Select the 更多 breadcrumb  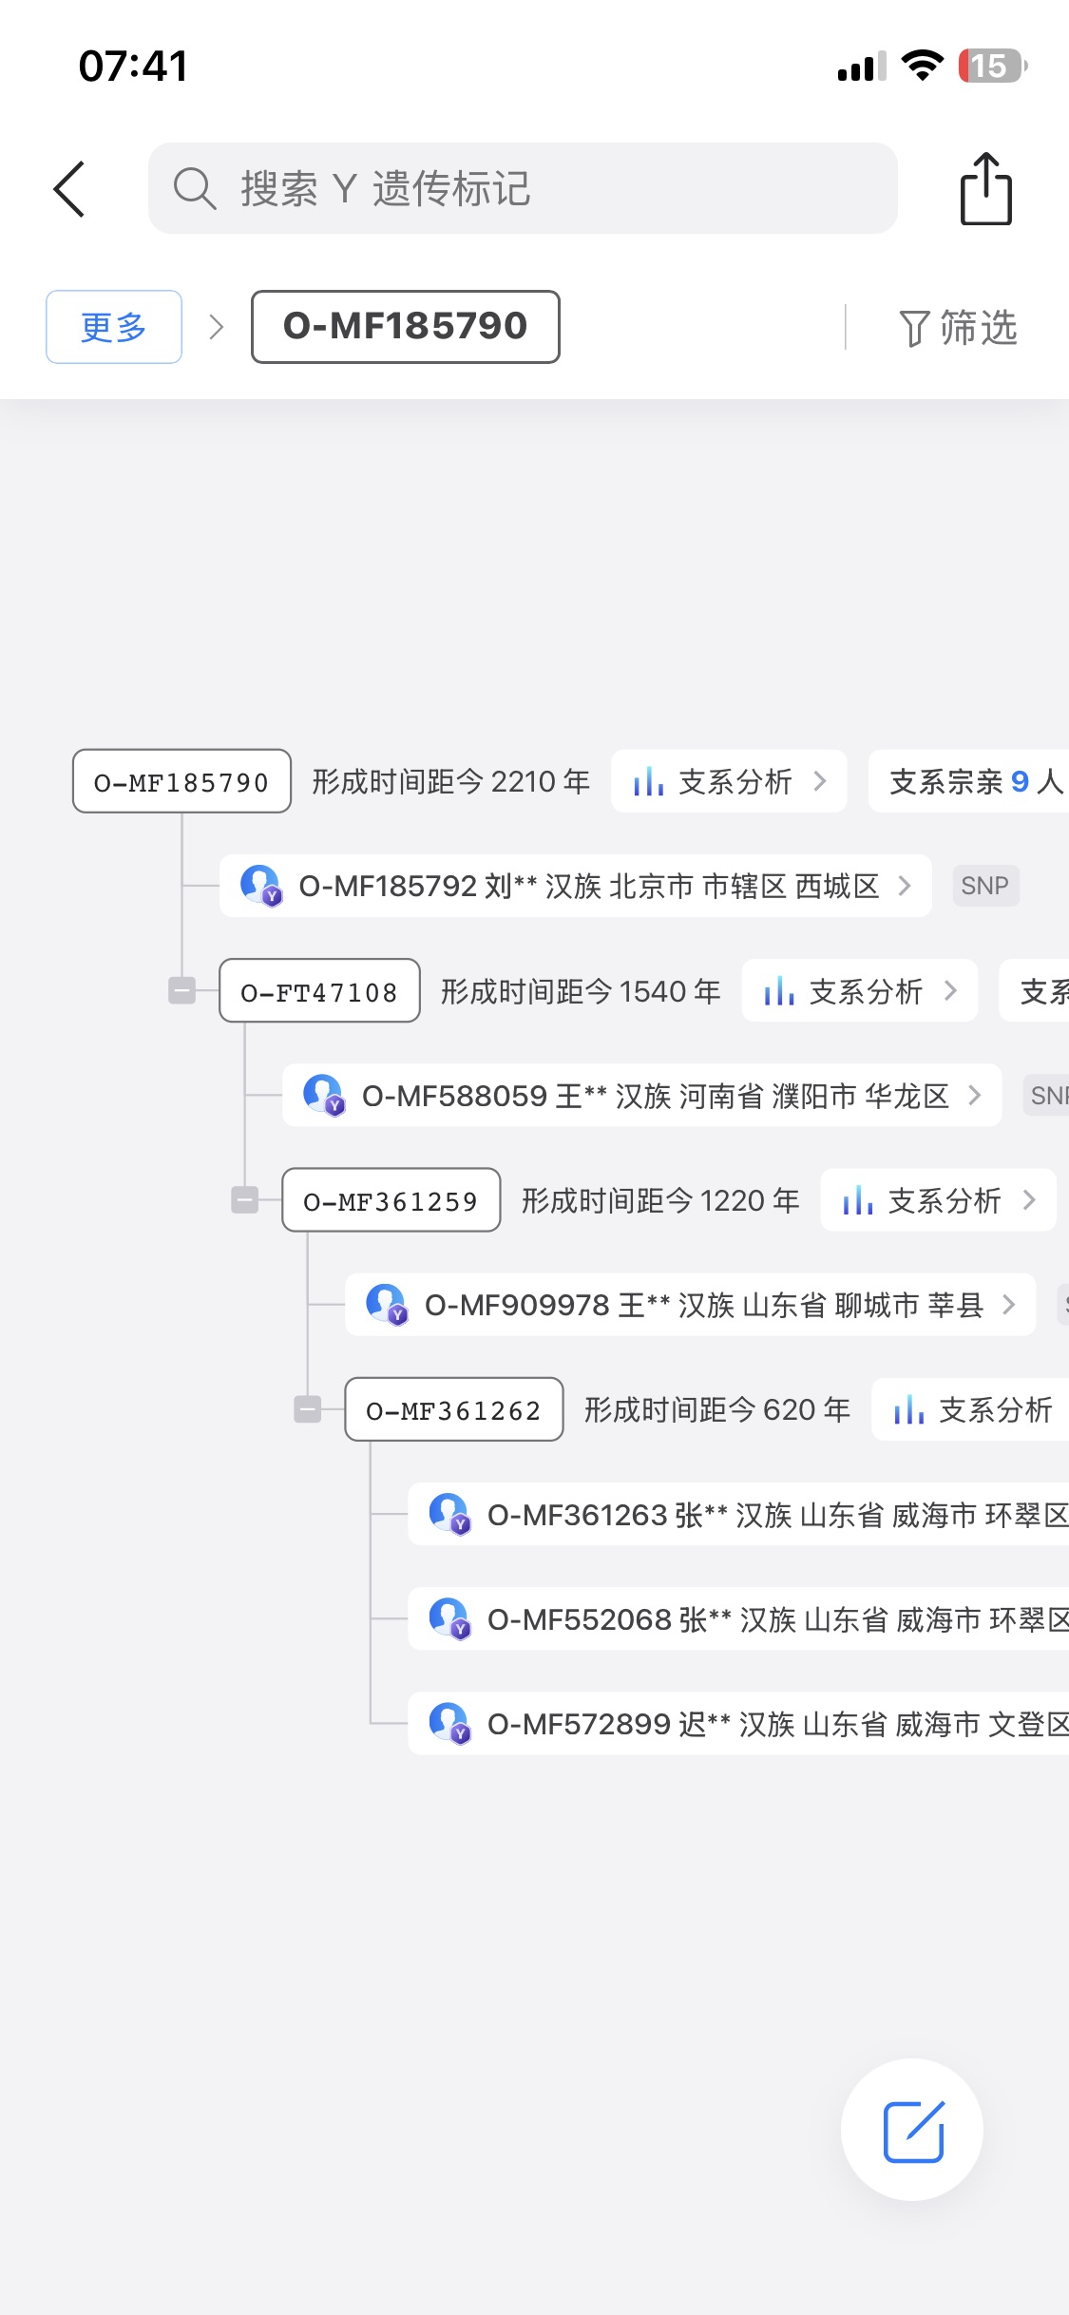[113, 327]
